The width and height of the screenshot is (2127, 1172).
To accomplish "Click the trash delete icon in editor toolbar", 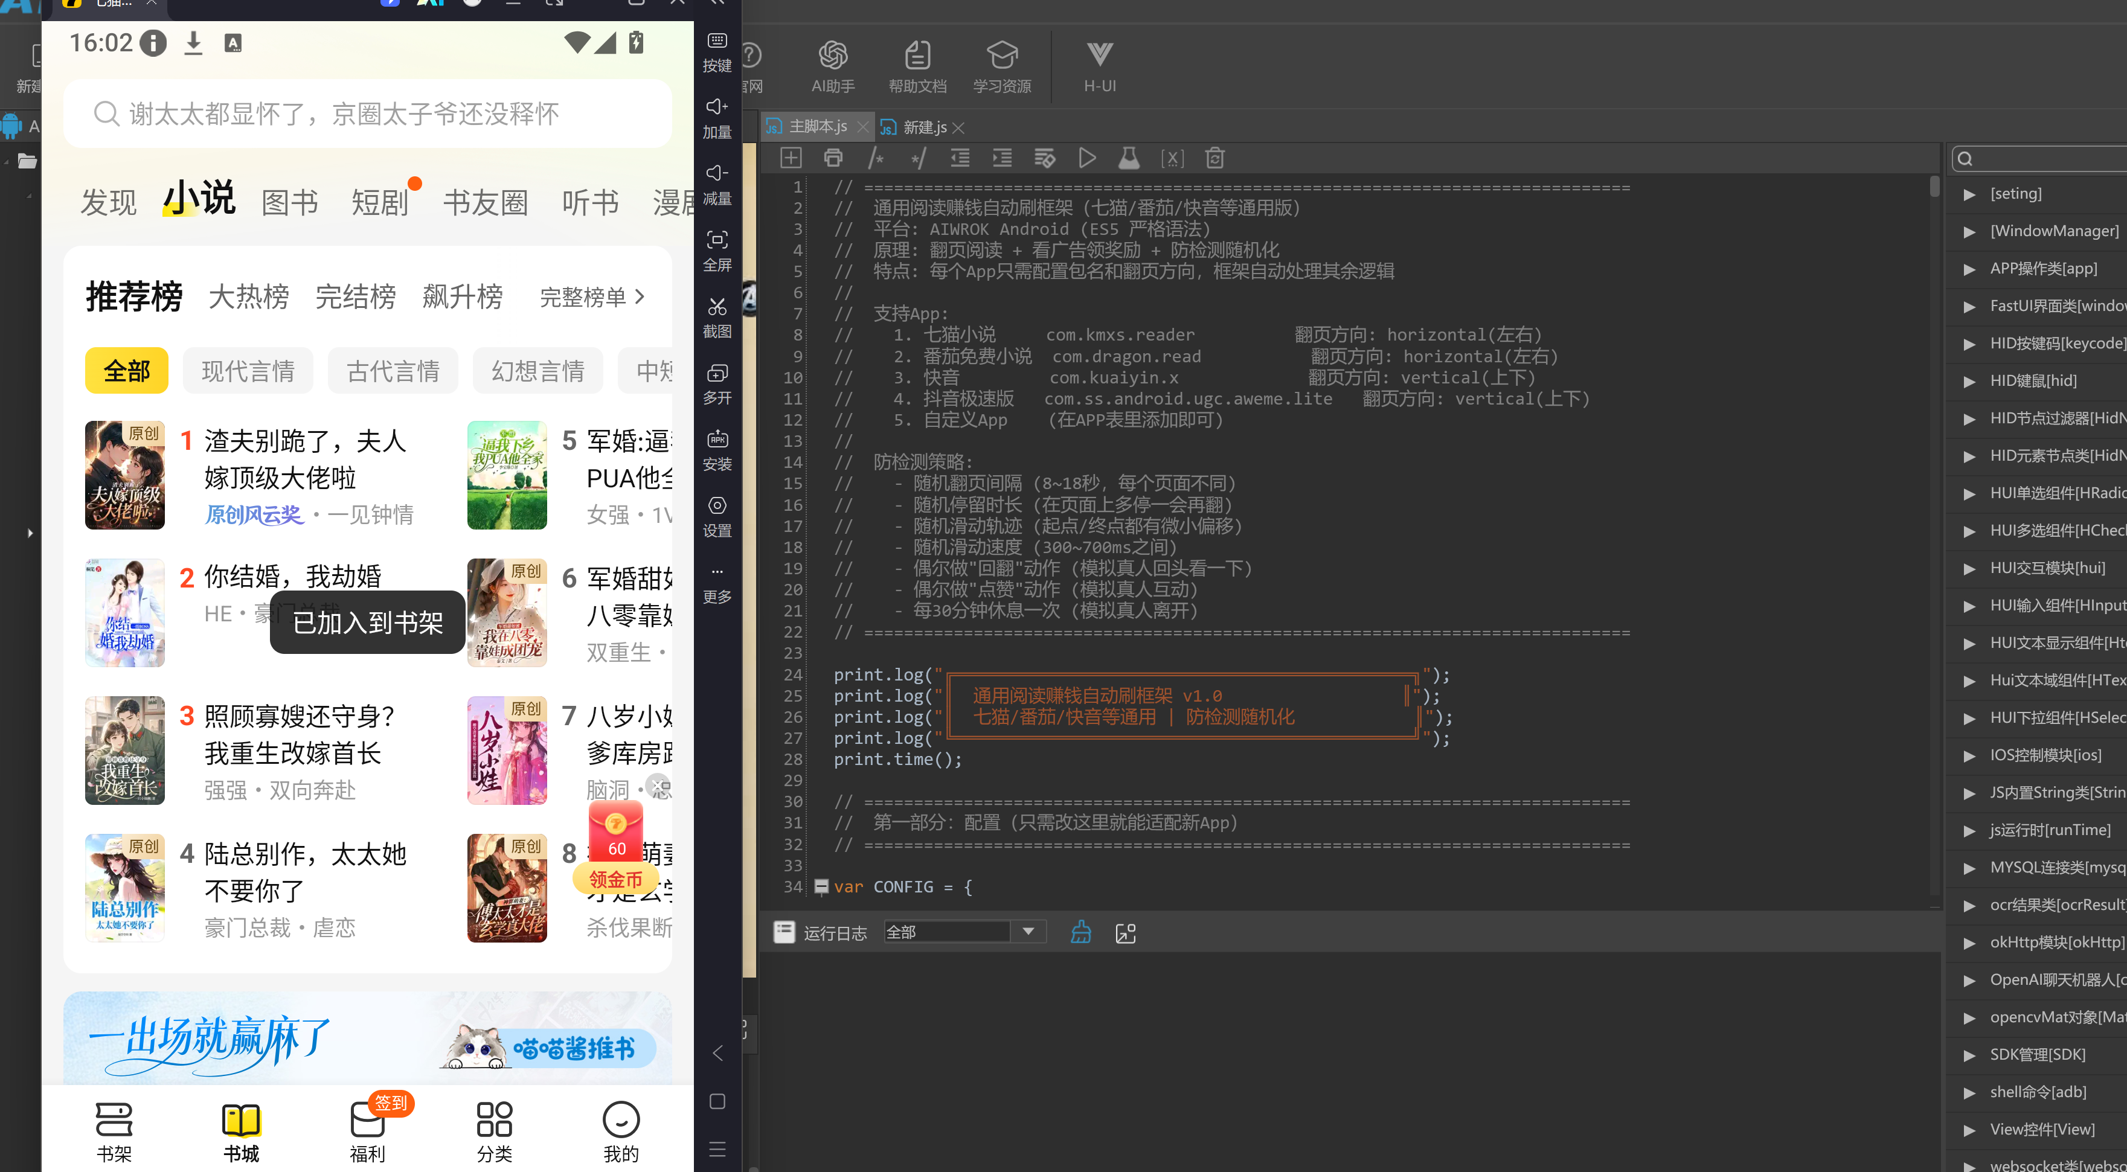I will point(1214,158).
